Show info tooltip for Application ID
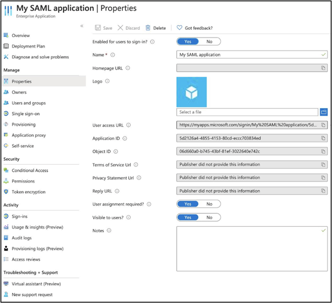 tap(125, 138)
